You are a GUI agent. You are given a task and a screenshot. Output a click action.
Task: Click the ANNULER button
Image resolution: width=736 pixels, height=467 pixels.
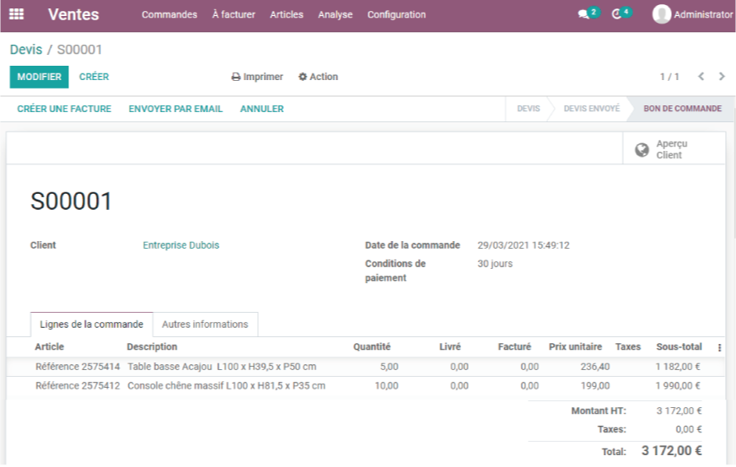262,109
